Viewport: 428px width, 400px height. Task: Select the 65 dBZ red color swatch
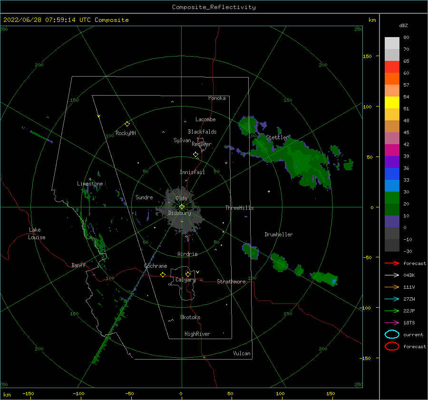pos(392,67)
